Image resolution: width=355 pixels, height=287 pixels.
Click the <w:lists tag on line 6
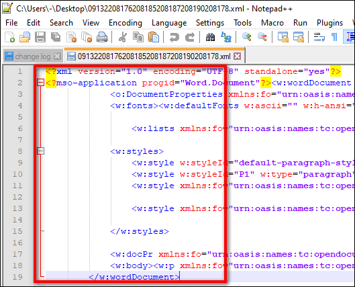(153, 128)
